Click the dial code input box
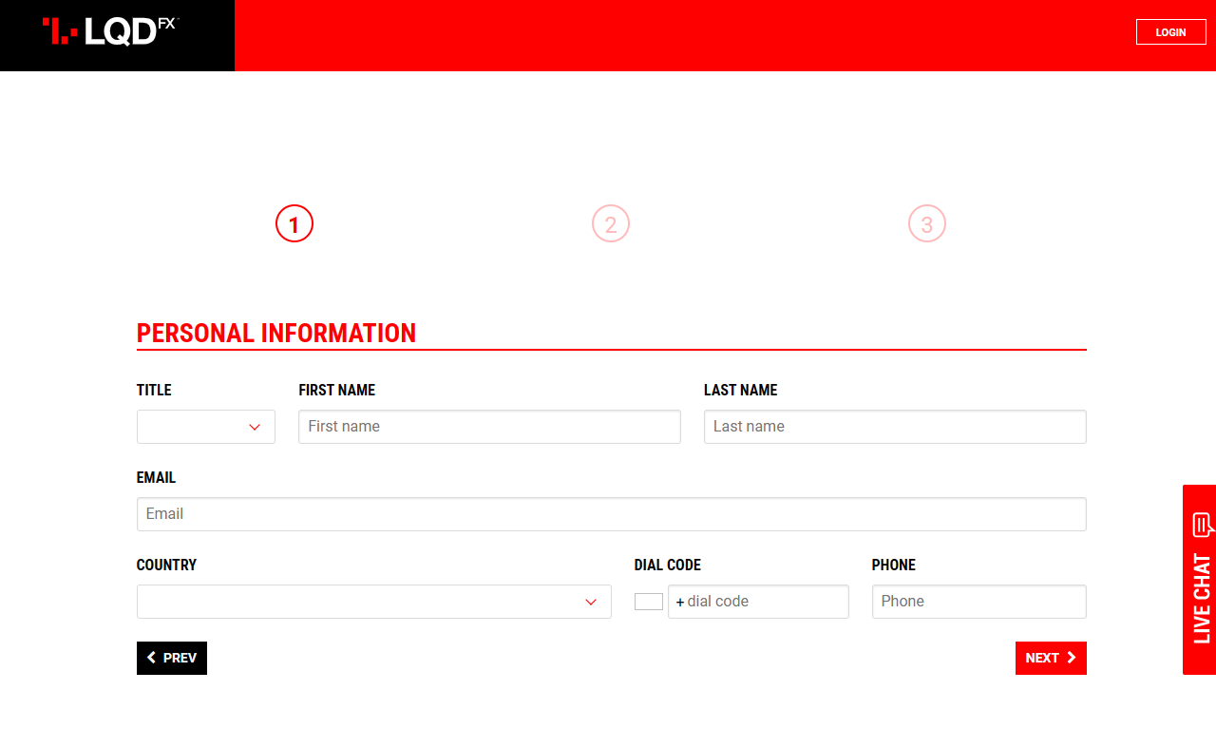The image size is (1216, 729). point(758,601)
